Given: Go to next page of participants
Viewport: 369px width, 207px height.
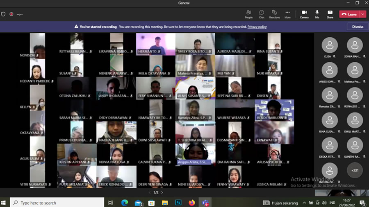Looking at the screenshot, I should point(162,192).
